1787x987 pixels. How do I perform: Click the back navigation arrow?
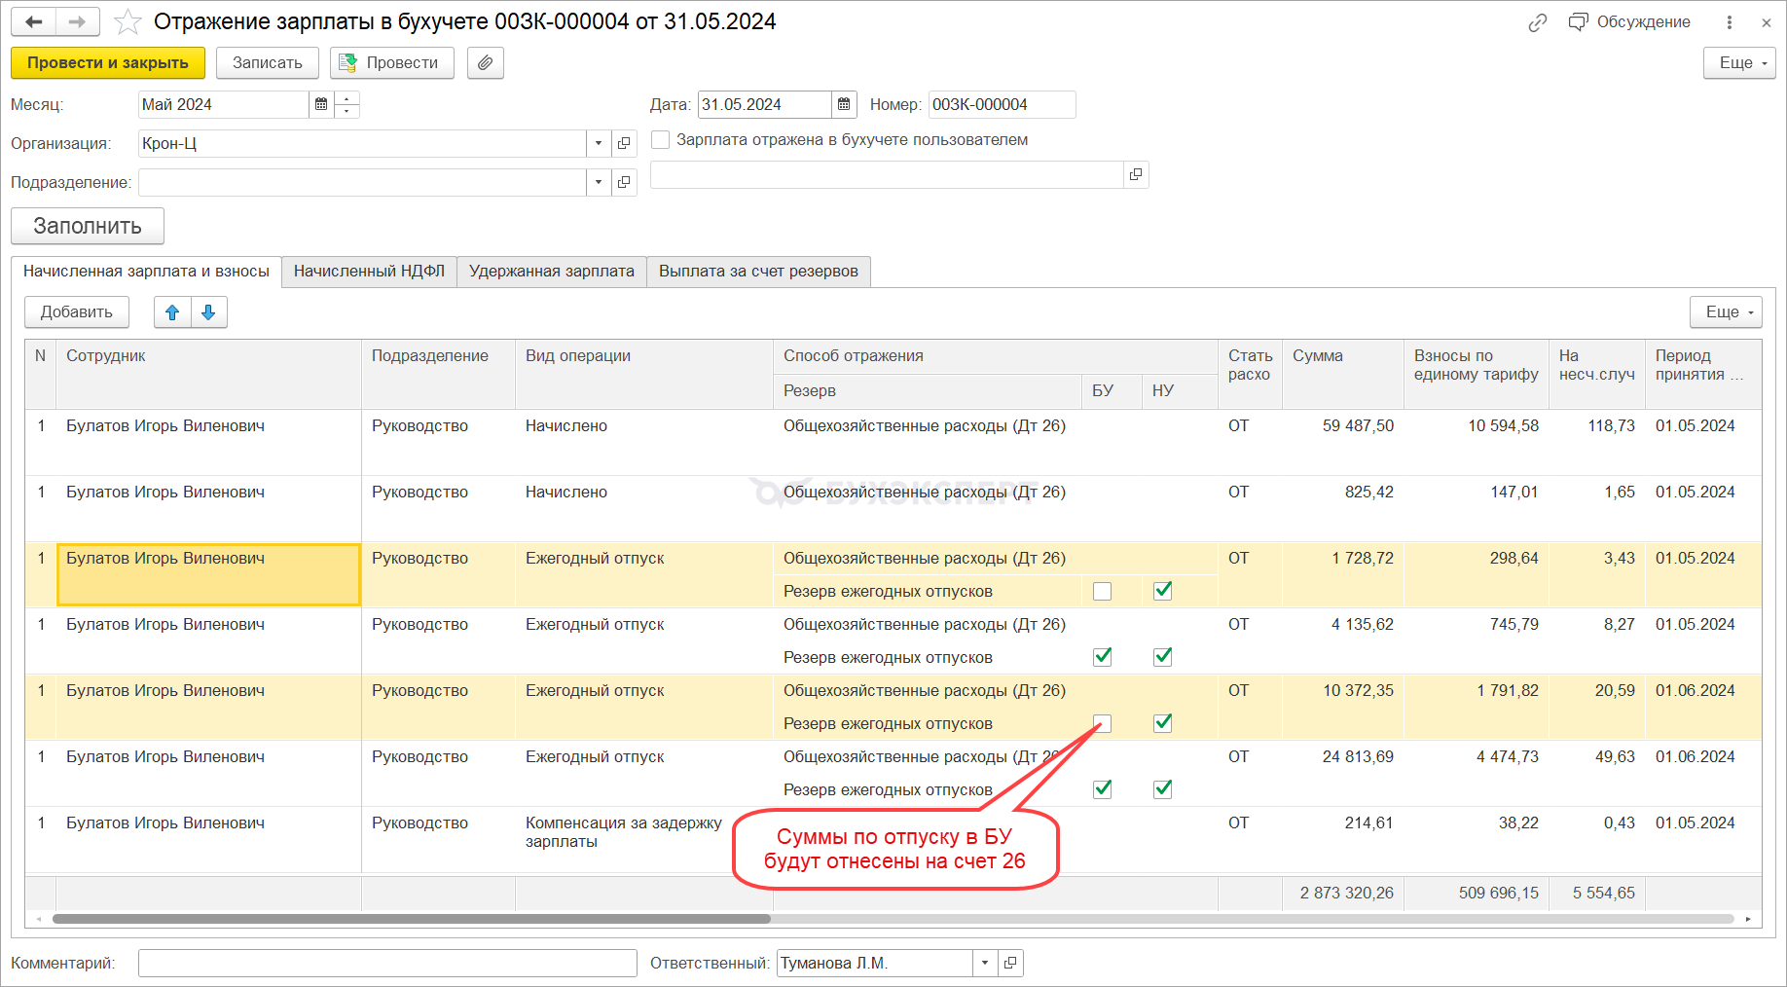coord(34,21)
